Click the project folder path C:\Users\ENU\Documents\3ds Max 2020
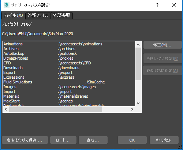The image size is (183, 150). [x=37, y=34]
